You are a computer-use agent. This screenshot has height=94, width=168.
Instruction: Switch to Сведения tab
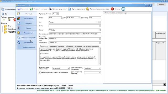coord(61,46)
